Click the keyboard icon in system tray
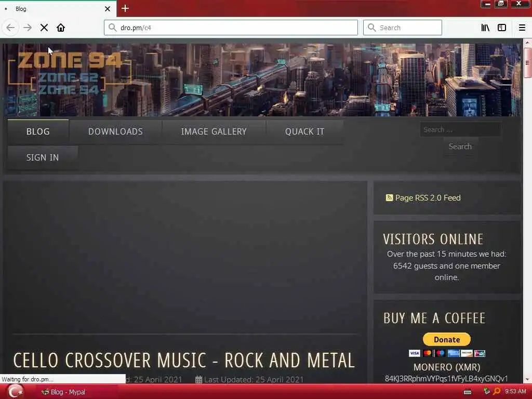Image resolution: width=532 pixels, height=399 pixels. pos(468,392)
